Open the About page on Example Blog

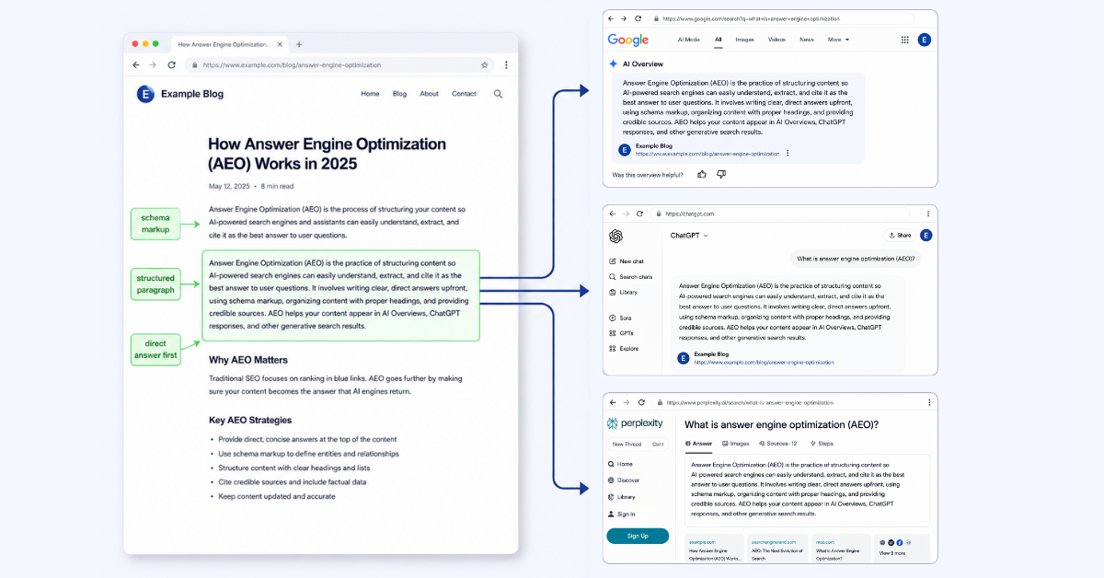429,94
